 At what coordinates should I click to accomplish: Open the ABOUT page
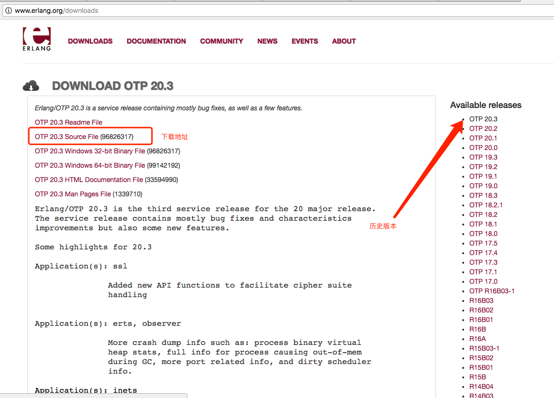point(344,41)
